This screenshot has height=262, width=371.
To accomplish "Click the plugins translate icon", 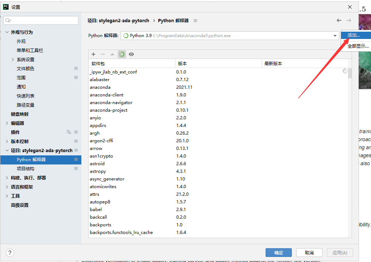I will pos(69,132).
